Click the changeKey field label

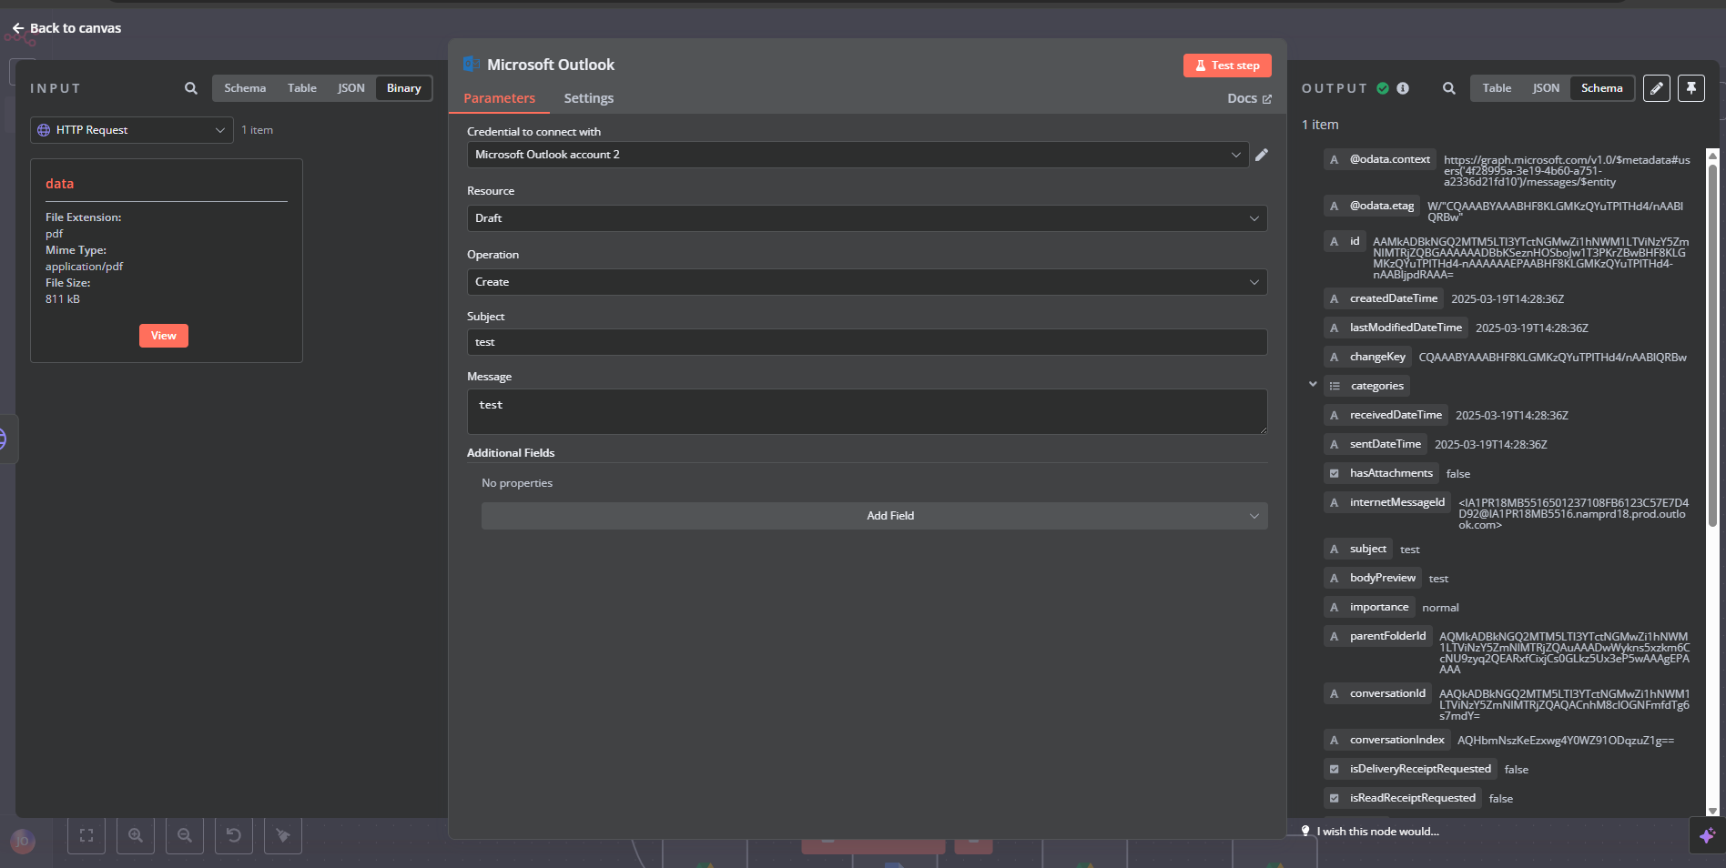click(x=1377, y=357)
